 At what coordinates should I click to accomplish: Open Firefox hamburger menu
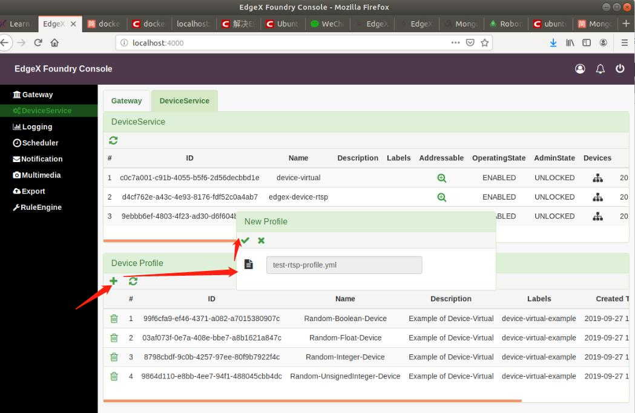pyautogui.click(x=625, y=42)
